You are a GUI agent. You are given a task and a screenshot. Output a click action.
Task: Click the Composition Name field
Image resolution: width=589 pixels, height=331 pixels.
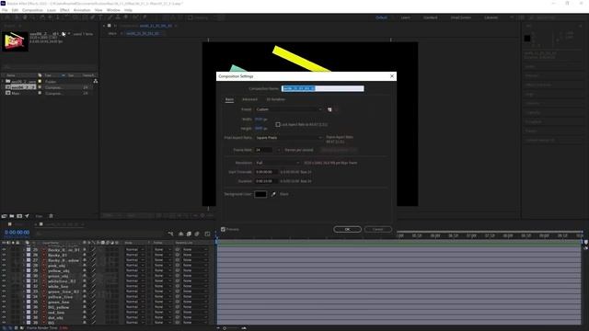[x=323, y=88]
